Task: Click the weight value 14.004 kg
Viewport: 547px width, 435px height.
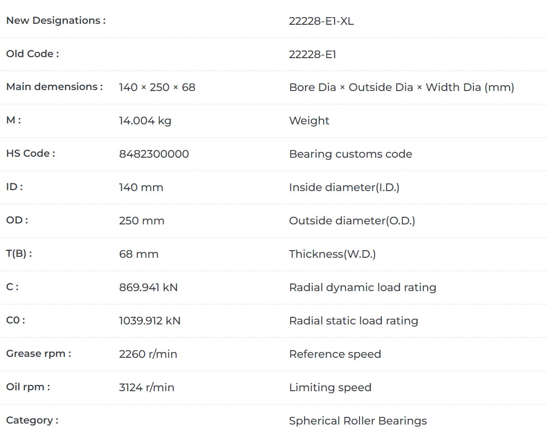Action: coord(145,121)
